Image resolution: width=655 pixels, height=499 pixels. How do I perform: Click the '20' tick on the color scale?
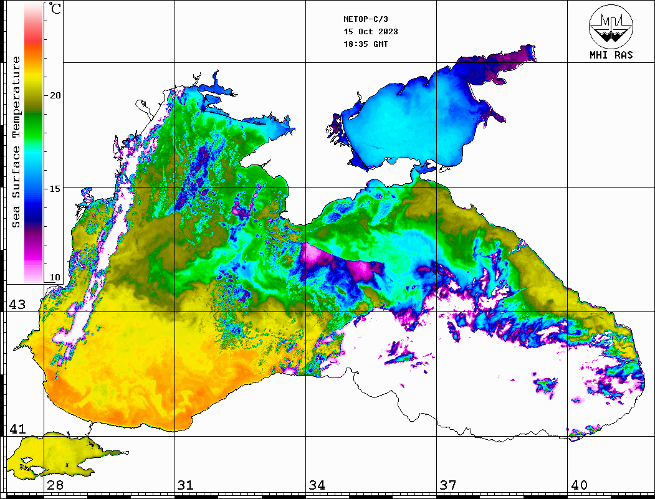[55, 95]
